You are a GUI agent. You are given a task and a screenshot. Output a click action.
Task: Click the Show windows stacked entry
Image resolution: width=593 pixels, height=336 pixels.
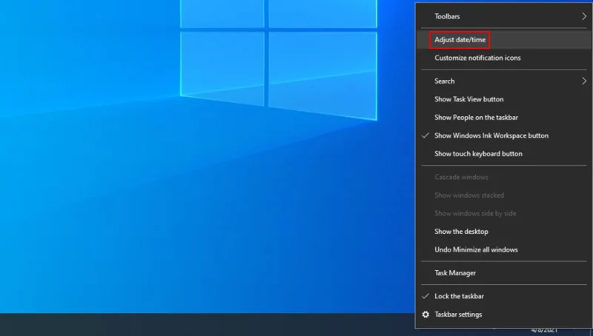tap(504, 195)
